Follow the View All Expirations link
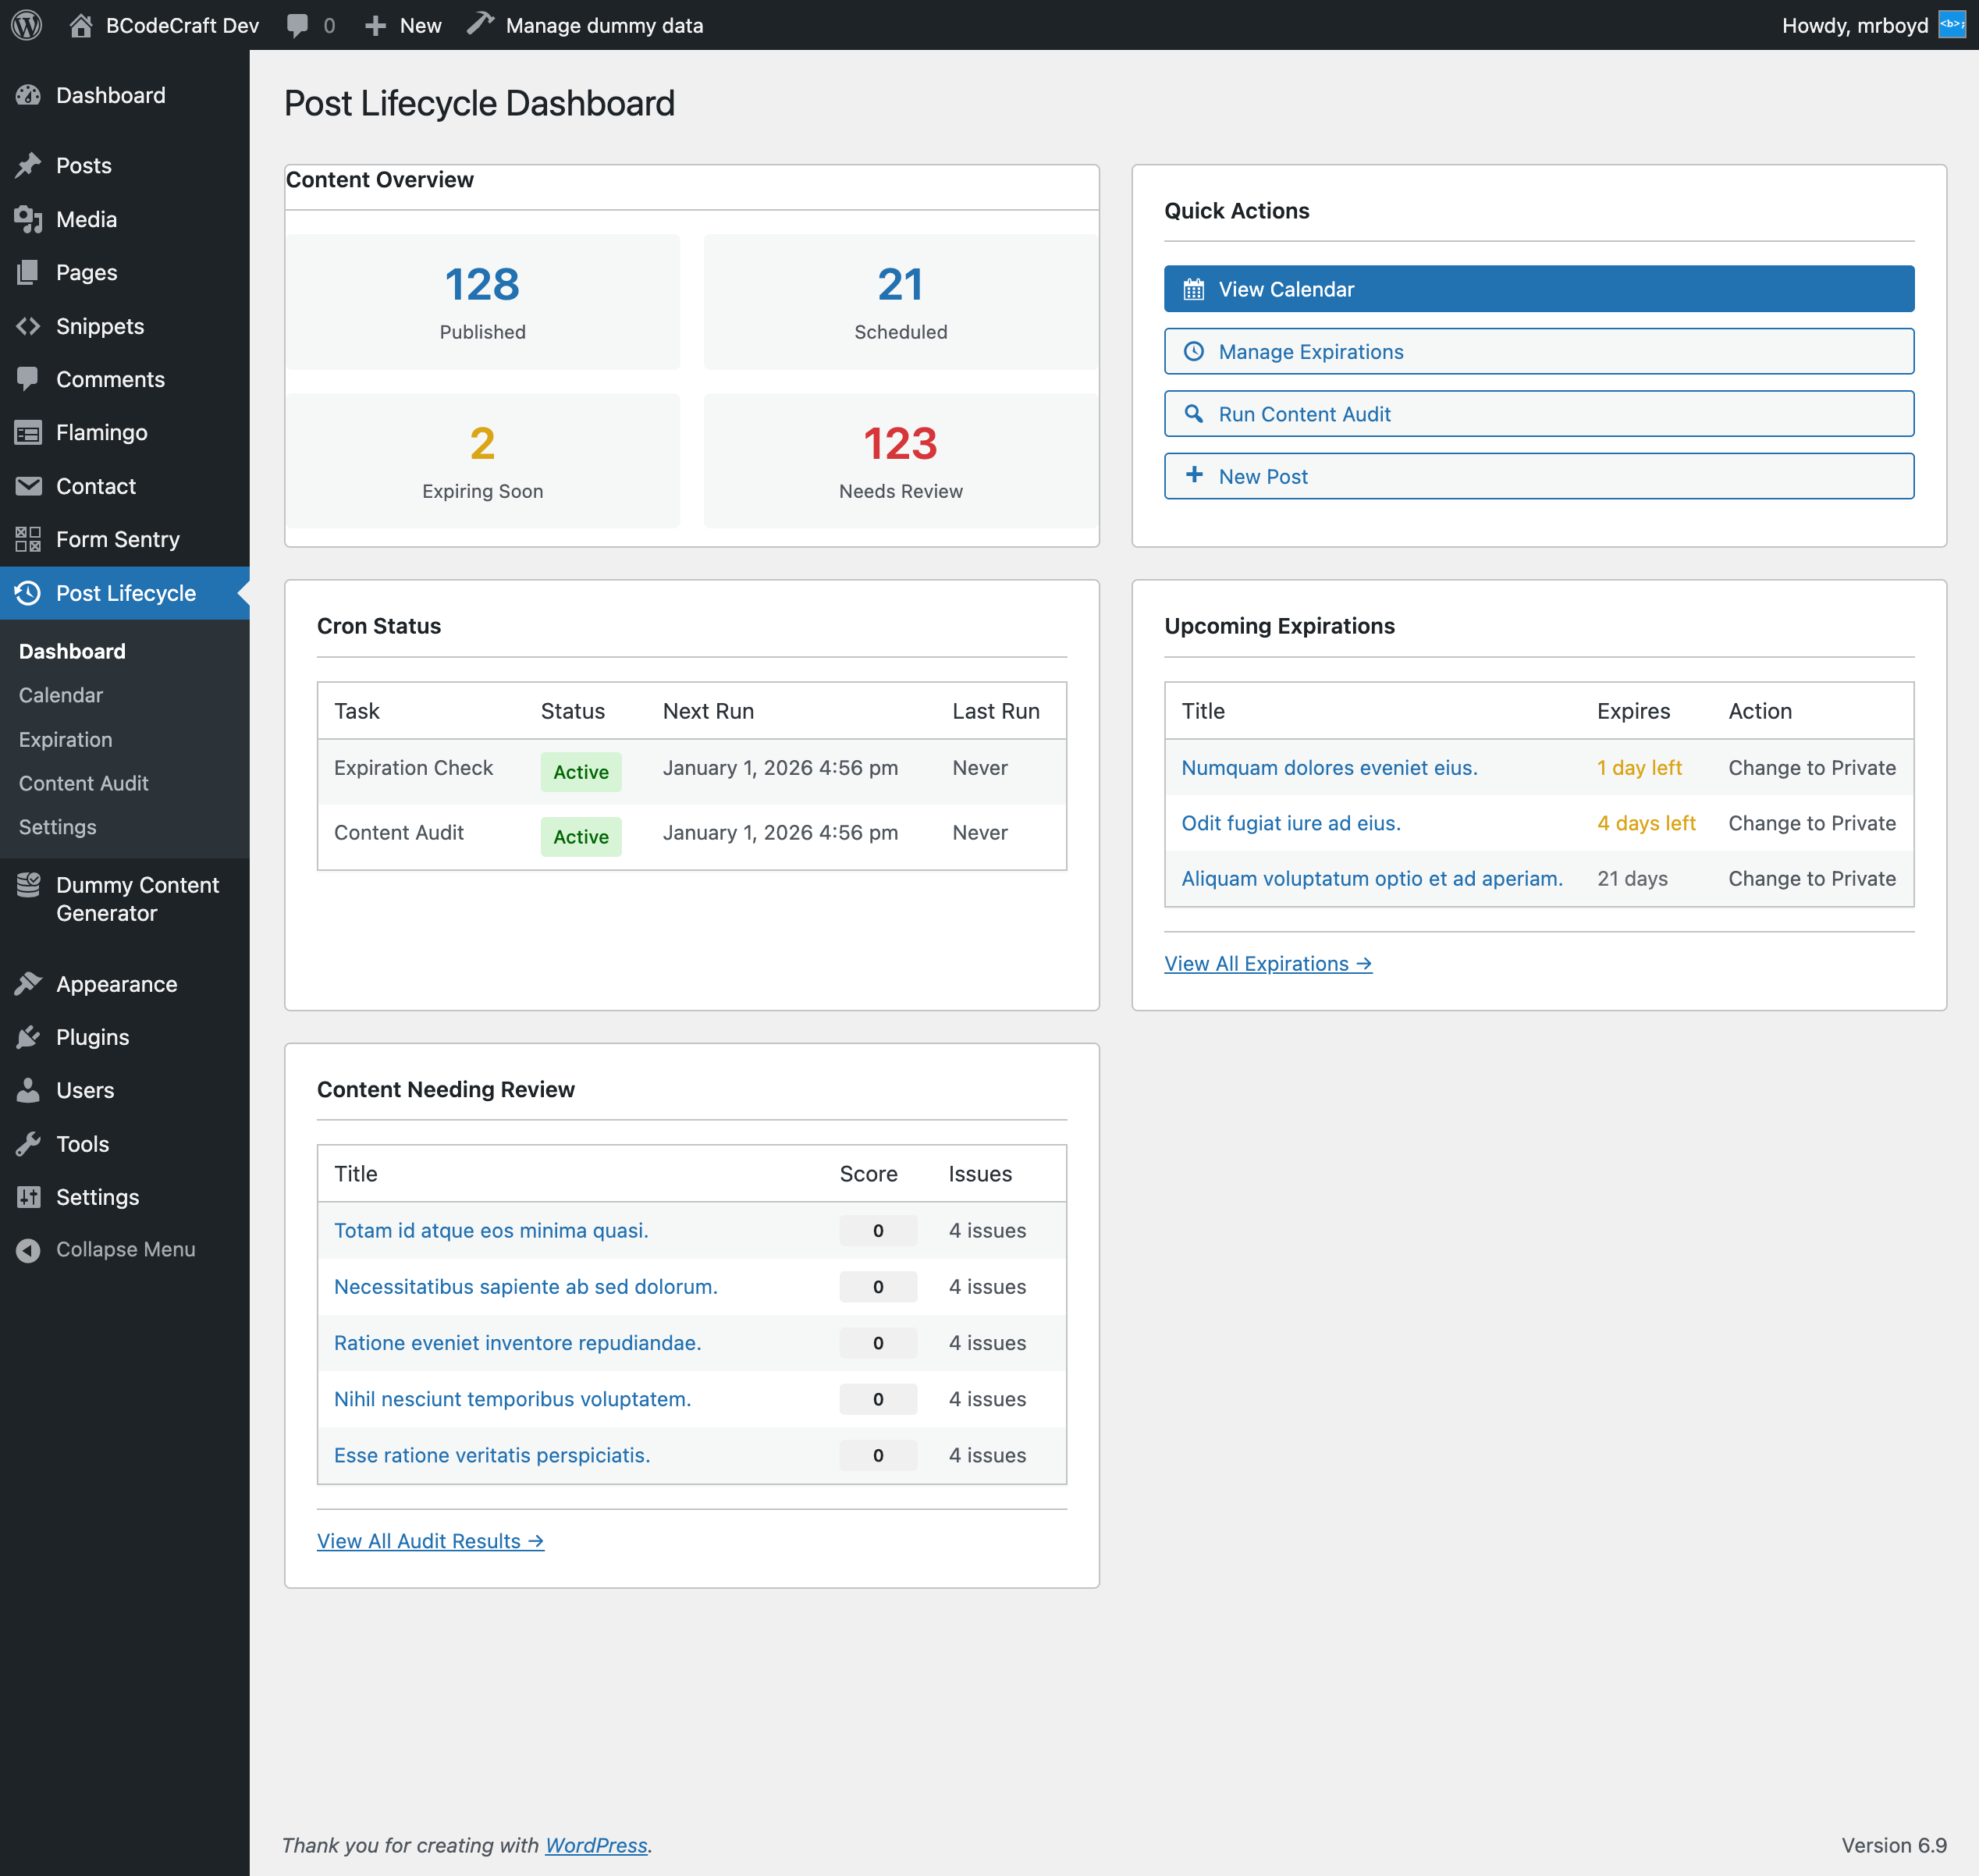 tap(1268, 963)
